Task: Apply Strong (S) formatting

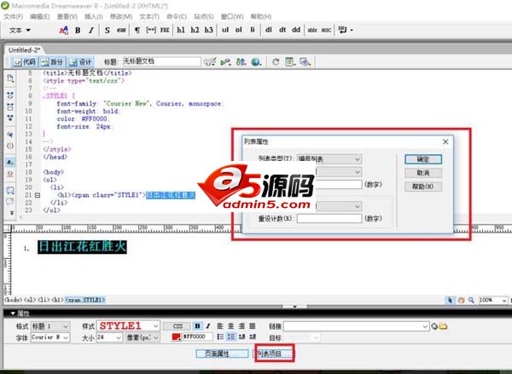Action: point(108,30)
